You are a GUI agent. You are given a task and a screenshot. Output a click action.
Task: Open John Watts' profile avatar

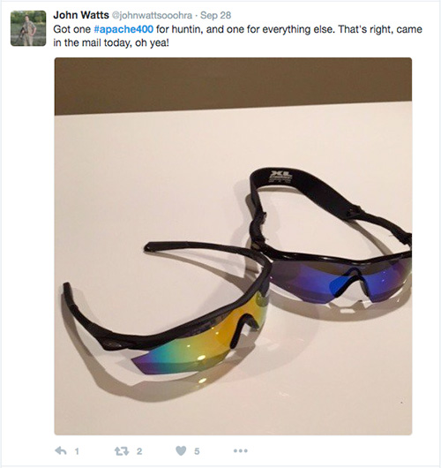coord(28,28)
